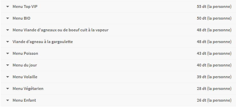This screenshot has height=107, width=236.
Task: Click arrow beside Menu Viande d'agneaux vapeur
Action: tap(8, 30)
